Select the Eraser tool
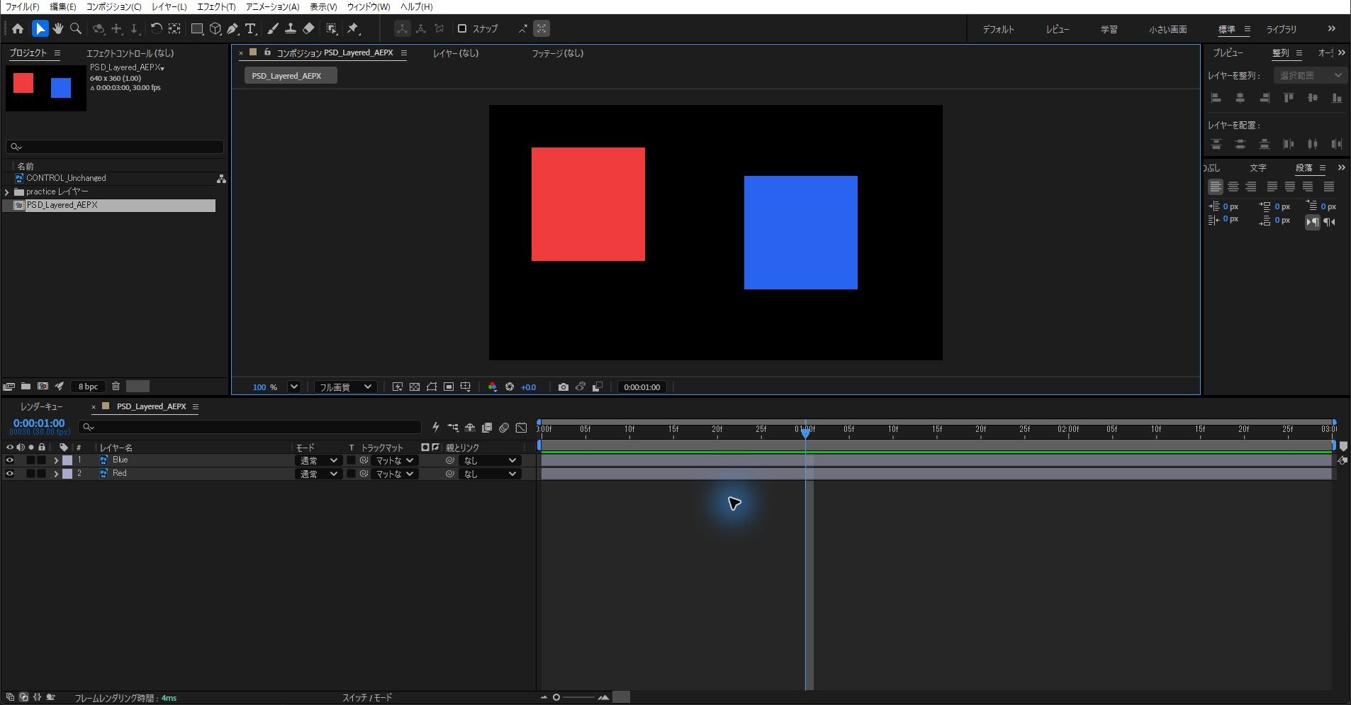The width and height of the screenshot is (1351, 705). click(x=308, y=28)
